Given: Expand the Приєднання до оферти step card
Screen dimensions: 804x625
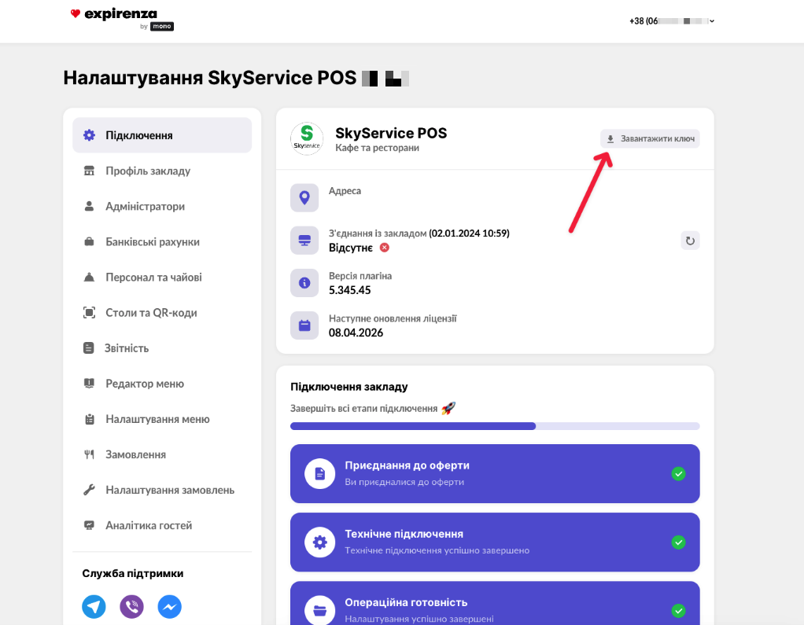Looking at the screenshot, I should [494, 473].
